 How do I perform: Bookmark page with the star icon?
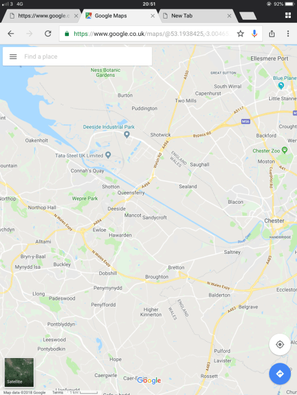[241, 33]
